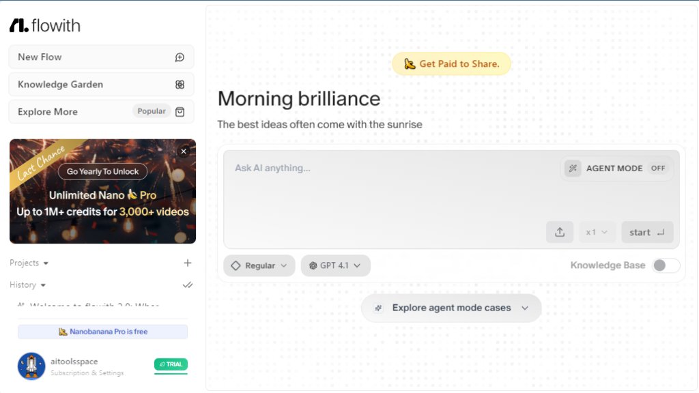Collapse the Projects section
The width and height of the screenshot is (699, 393).
(x=29, y=263)
